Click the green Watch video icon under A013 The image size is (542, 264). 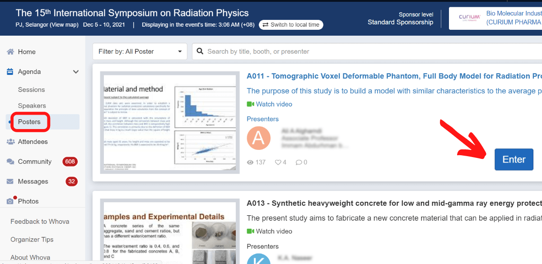tap(250, 231)
